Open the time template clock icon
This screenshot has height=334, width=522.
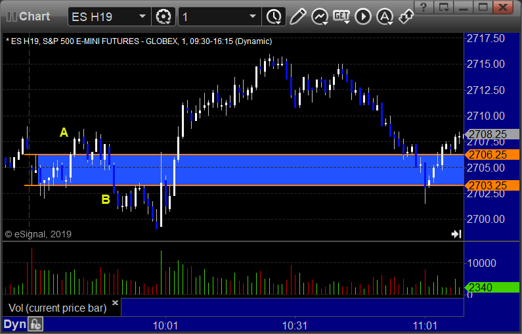pyautogui.click(x=274, y=16)
